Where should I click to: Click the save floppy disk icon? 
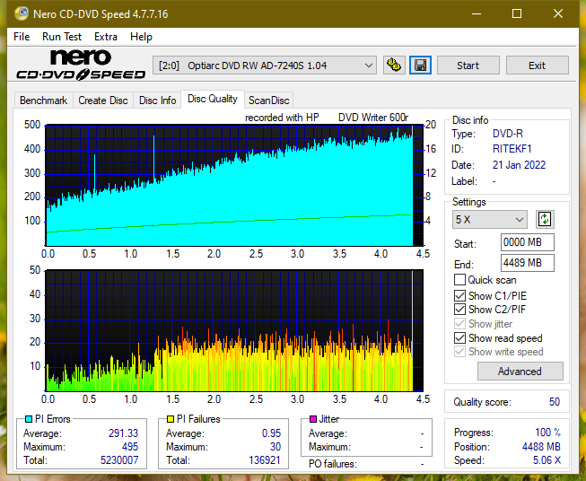tap(421, 66)
